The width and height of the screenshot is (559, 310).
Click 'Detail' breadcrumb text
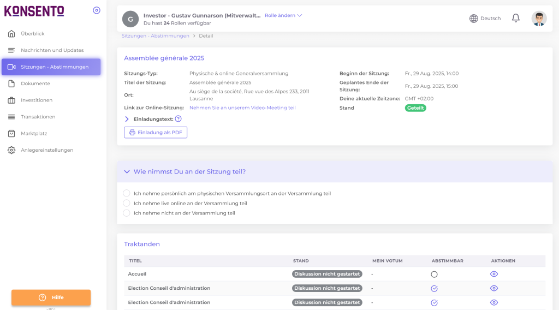(x=206, y=36)
